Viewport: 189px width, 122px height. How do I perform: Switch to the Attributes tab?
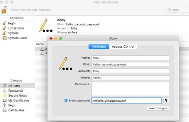click(x=99, y=46)
